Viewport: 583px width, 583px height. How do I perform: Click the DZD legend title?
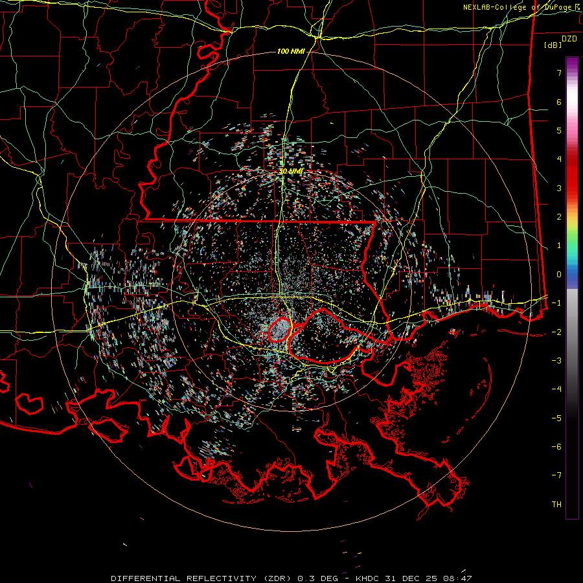[569, 39]
